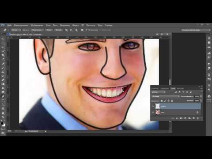Select the Path Selection tool

(x=3, y=105)
